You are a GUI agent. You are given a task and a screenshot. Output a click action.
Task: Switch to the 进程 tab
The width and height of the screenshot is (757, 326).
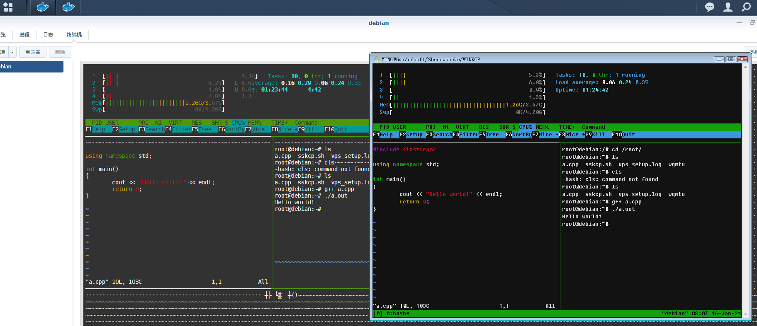(x=24, y=35)
